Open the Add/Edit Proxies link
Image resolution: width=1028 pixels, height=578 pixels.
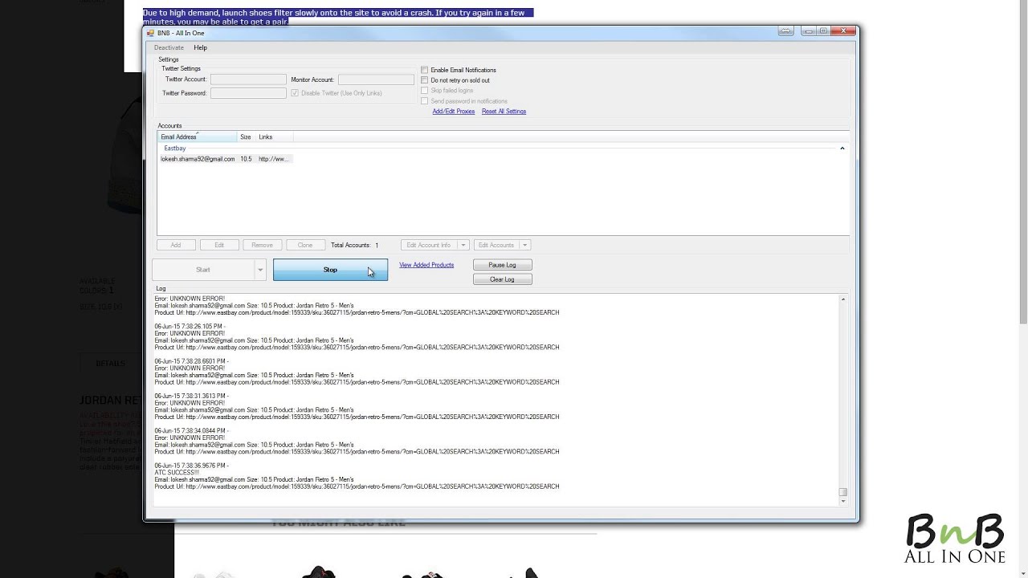(x=454, y=112)
